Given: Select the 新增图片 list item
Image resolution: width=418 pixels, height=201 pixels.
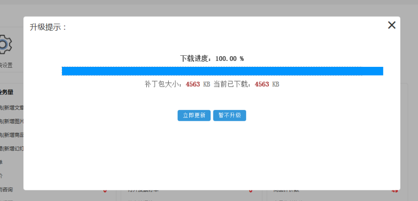Looking at the screenshot, I should pyautogui.click(x=12, y=122).
